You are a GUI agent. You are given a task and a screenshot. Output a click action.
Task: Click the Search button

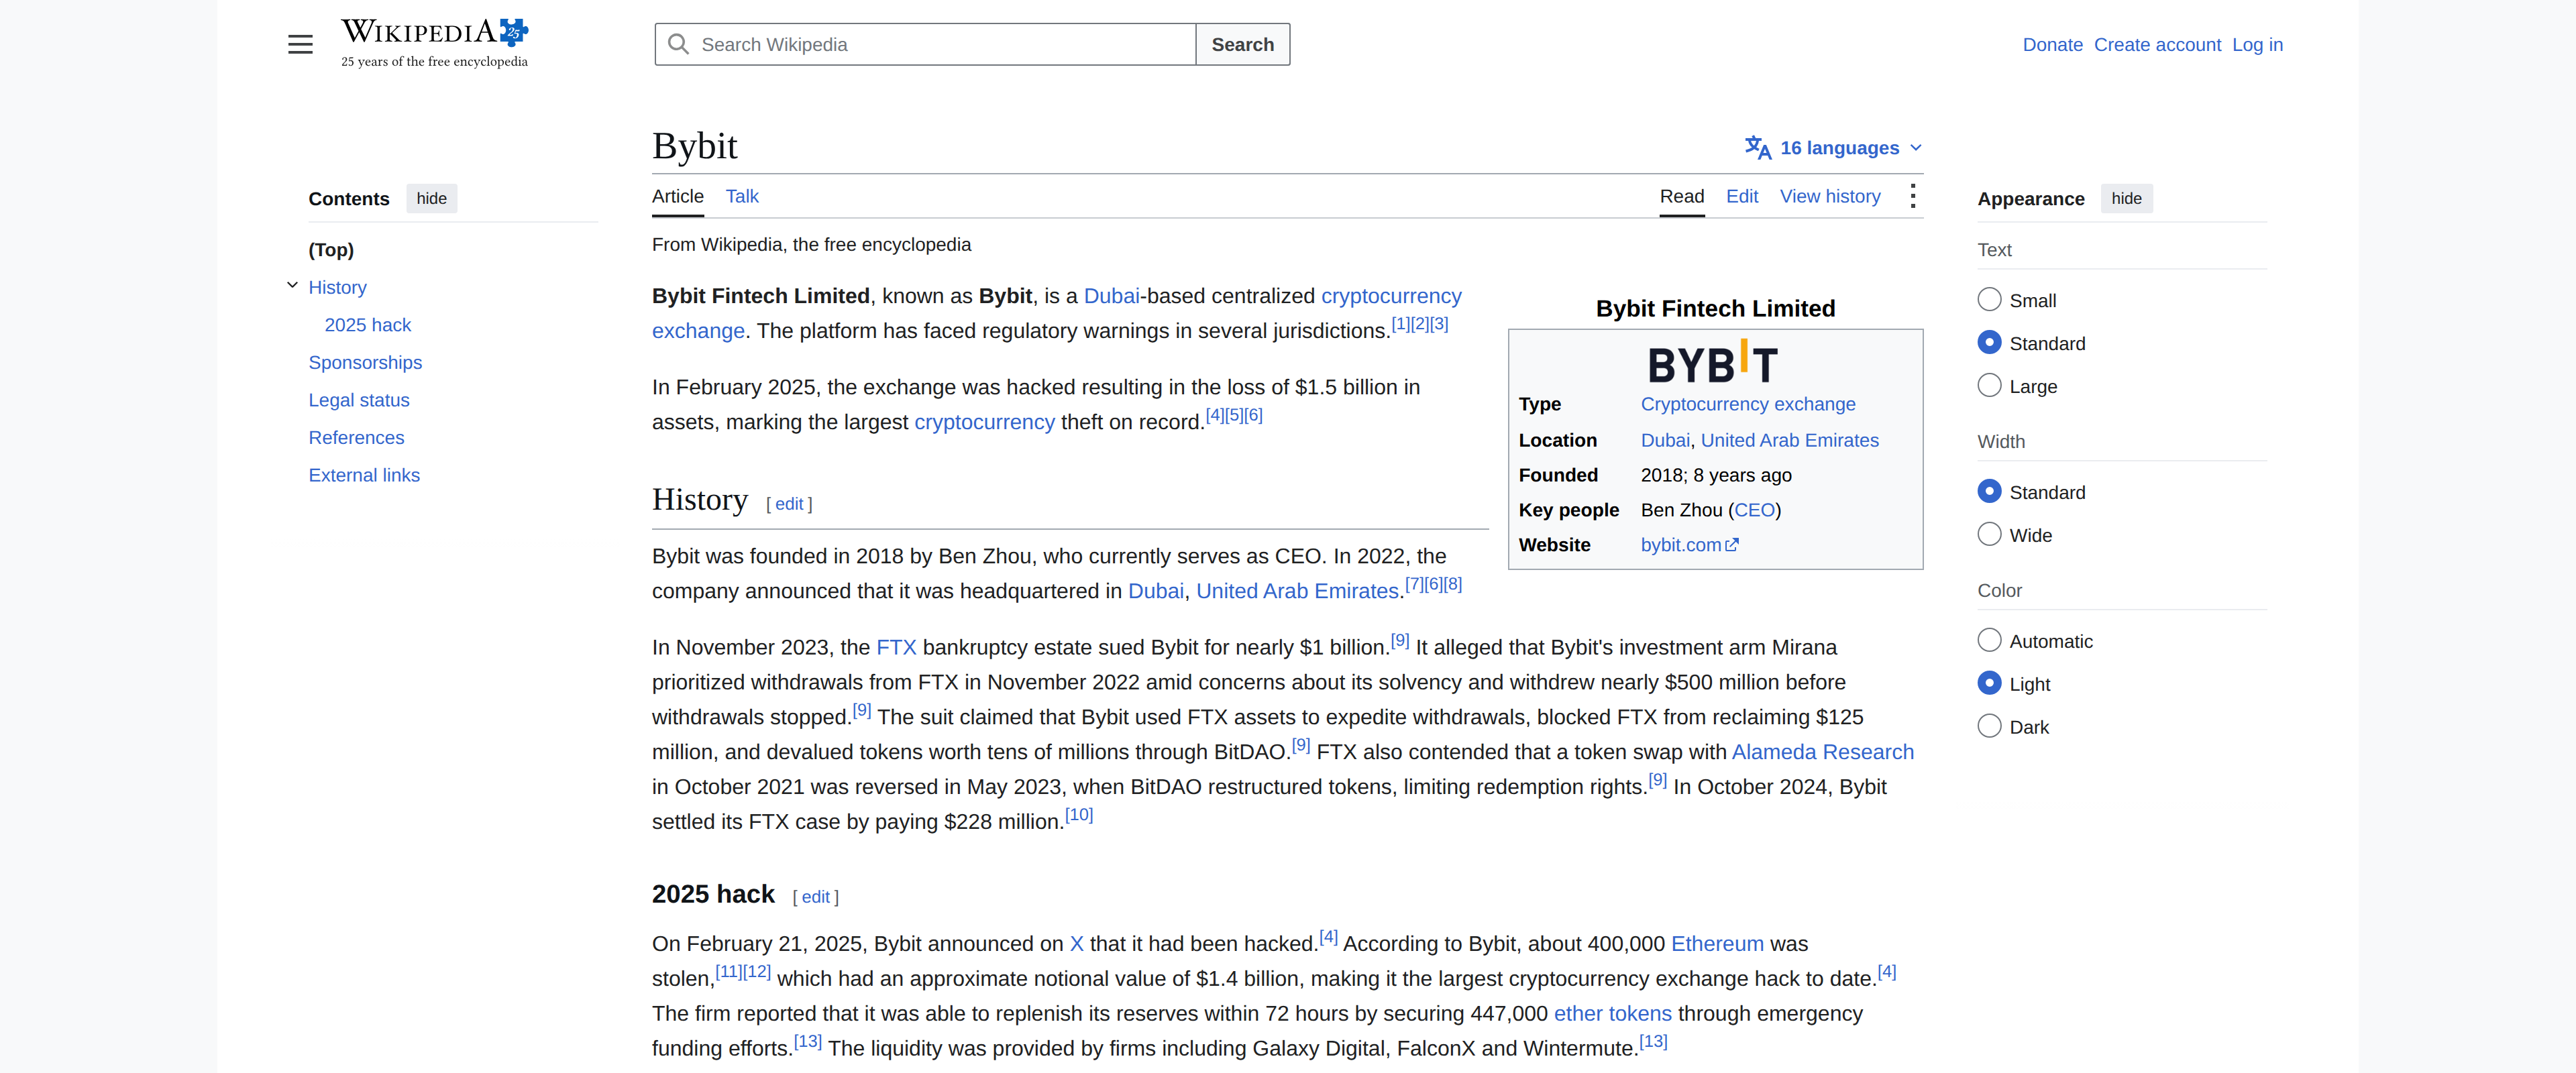[x=1242, y=45]
